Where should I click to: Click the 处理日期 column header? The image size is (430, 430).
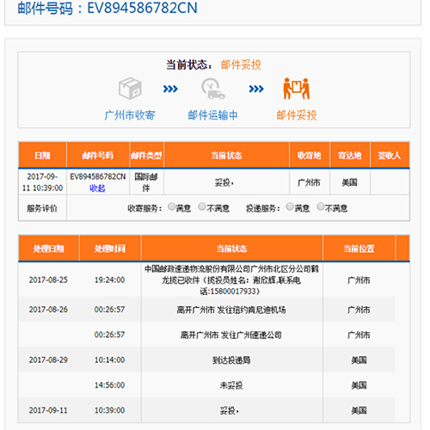pyautogui.click(x=48, y=249)
